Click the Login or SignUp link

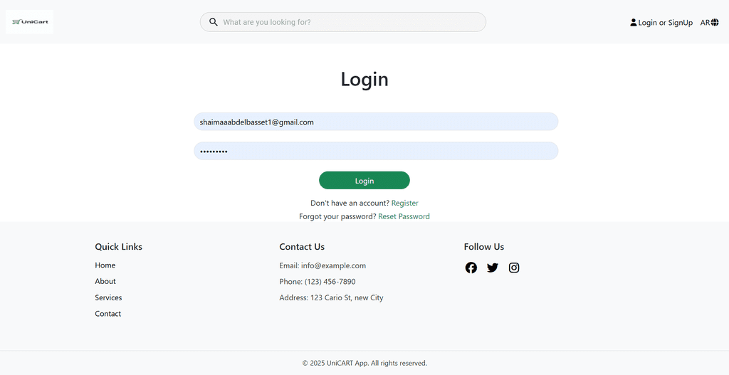pyautogui.click(x=666, y=23)
